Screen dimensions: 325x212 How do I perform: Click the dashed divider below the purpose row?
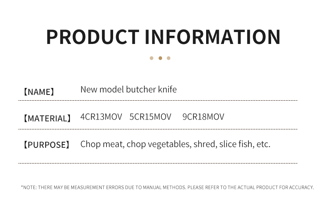point(158,163)
